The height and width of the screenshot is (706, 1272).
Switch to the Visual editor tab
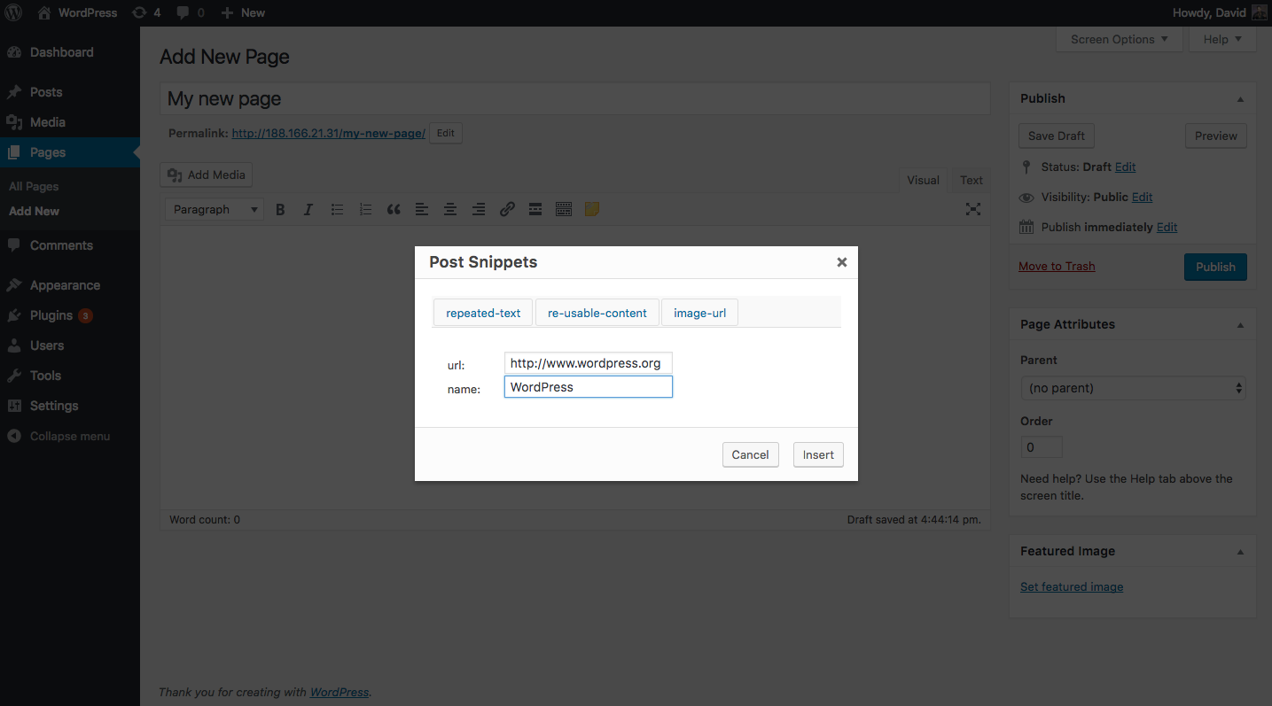(x=923, y=180)
